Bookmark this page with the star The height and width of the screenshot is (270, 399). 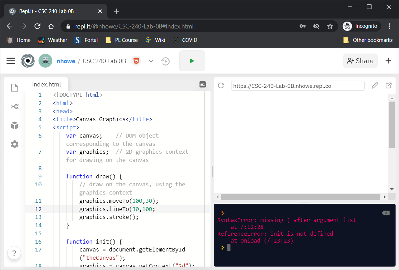point(330,26)
